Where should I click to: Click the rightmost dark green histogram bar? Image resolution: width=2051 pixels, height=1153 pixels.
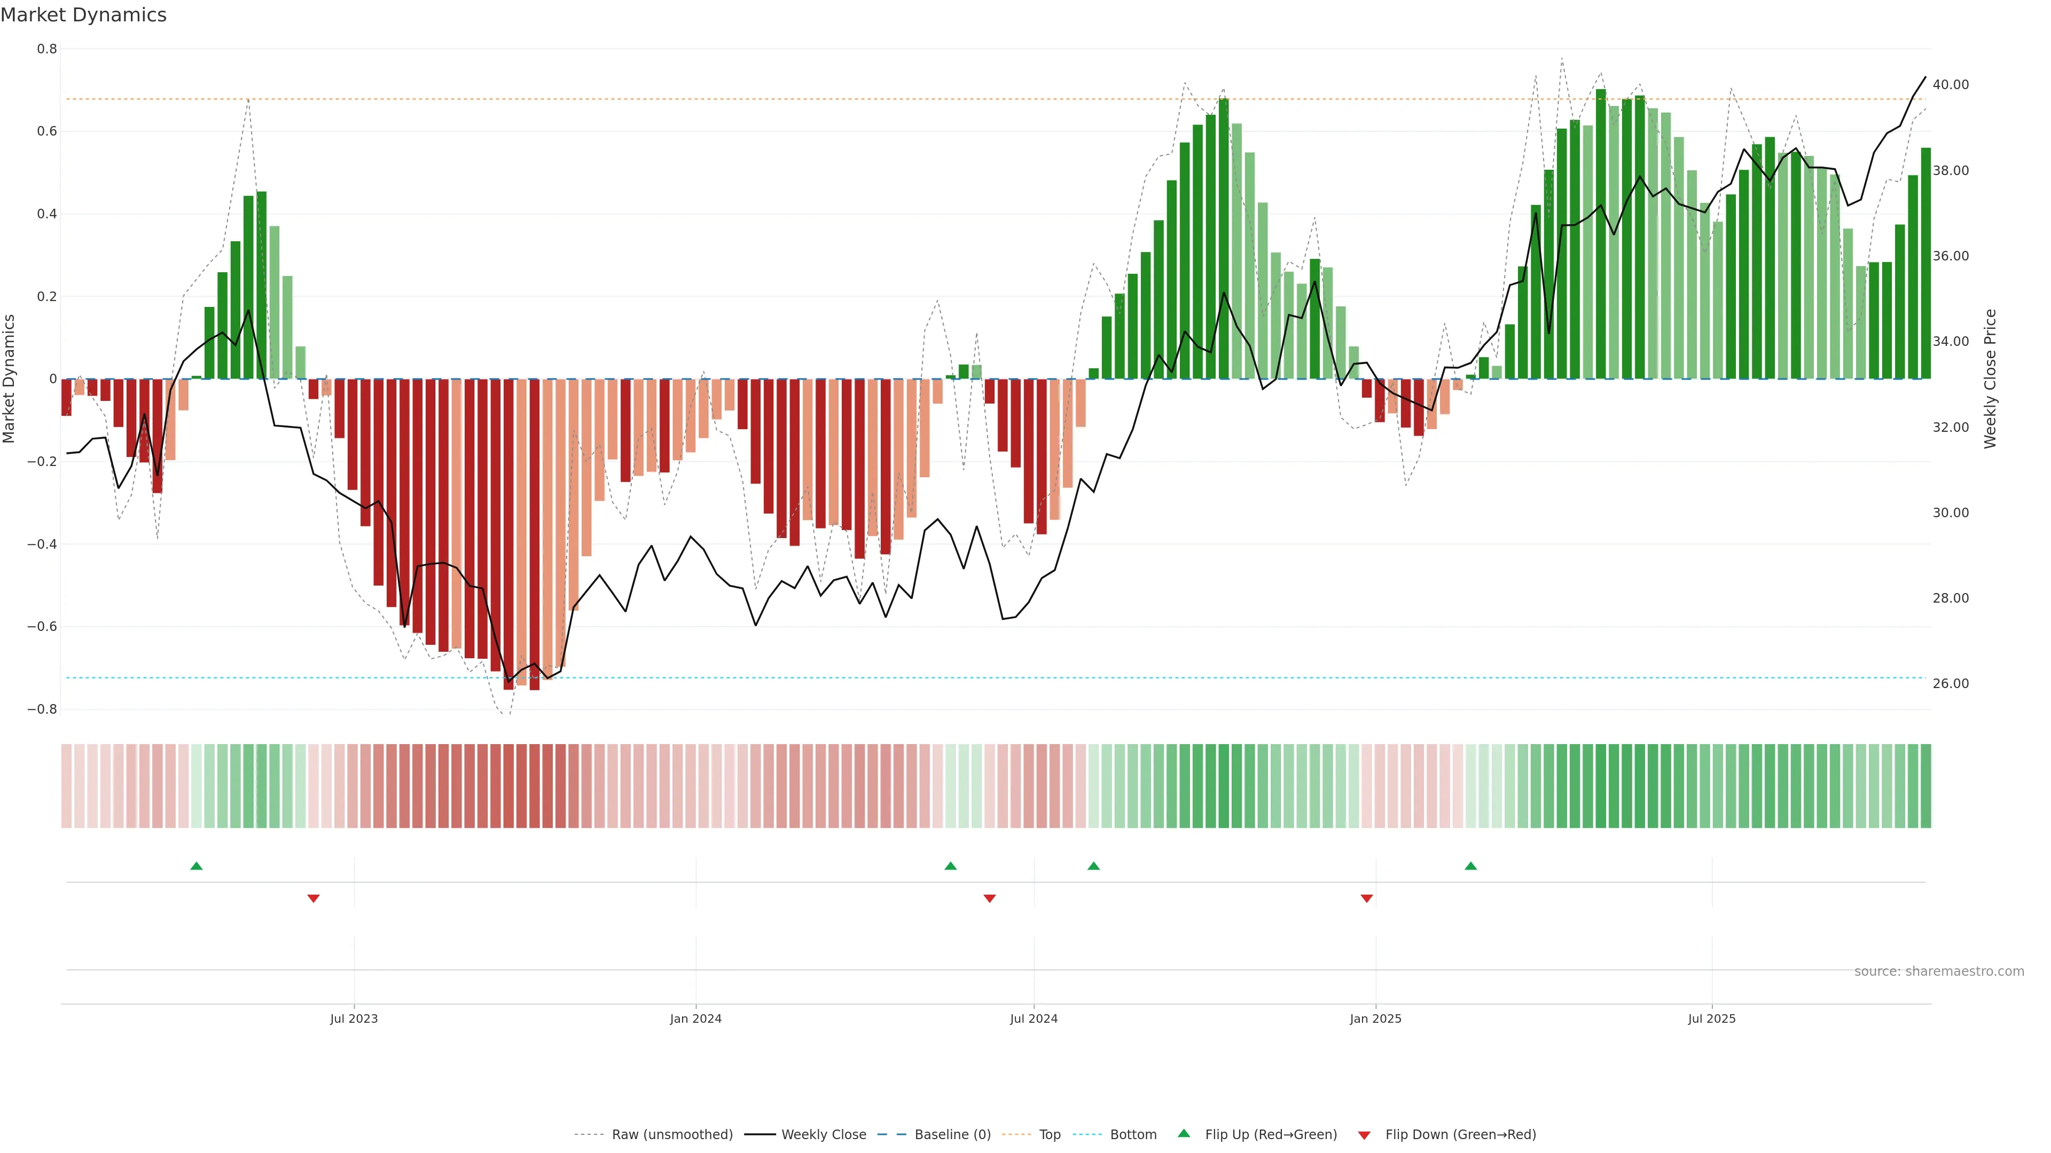pos(1925,263)
